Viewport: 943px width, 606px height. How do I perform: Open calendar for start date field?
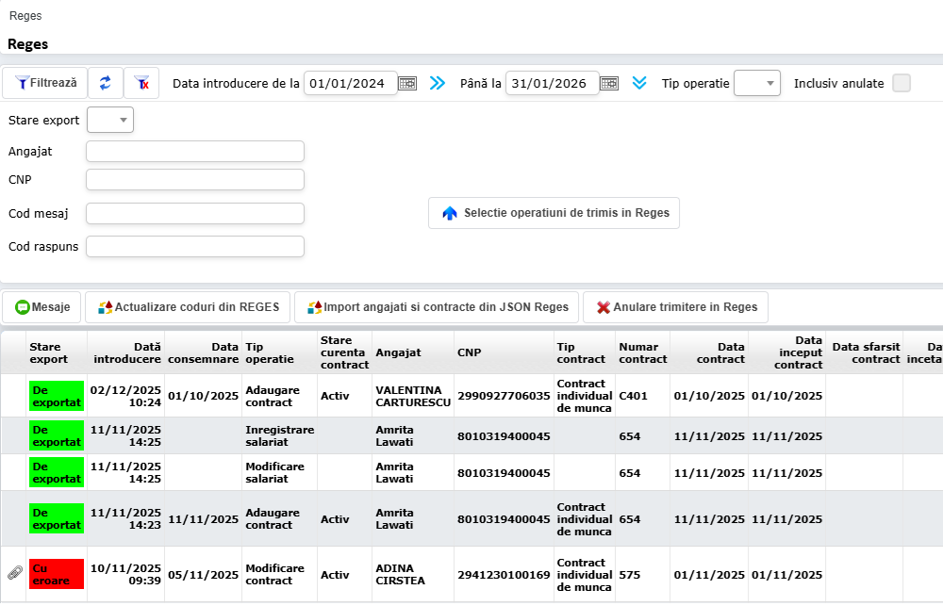(406, 83)
